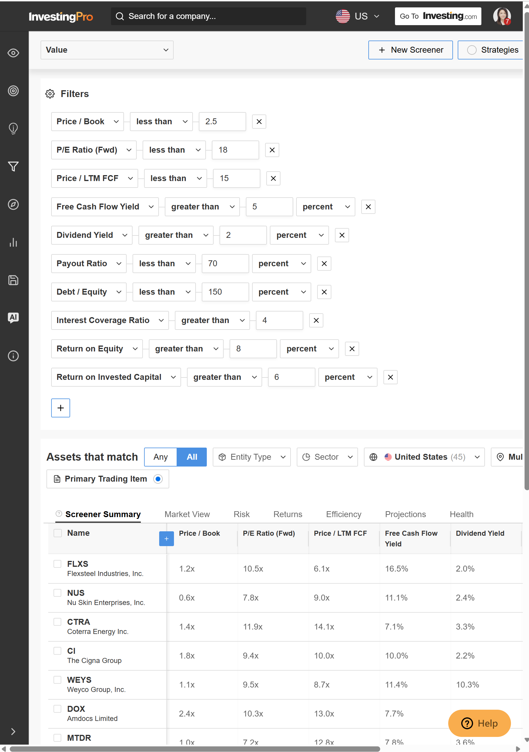529x752 pixels.
Task: Open the Free Cash Flow Yield metric dropdown
Action: tap(105, 207)
